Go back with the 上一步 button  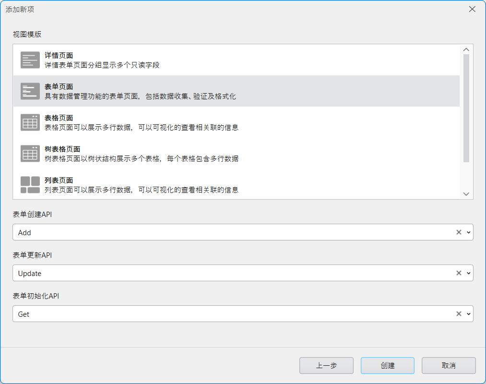[326, 366]
